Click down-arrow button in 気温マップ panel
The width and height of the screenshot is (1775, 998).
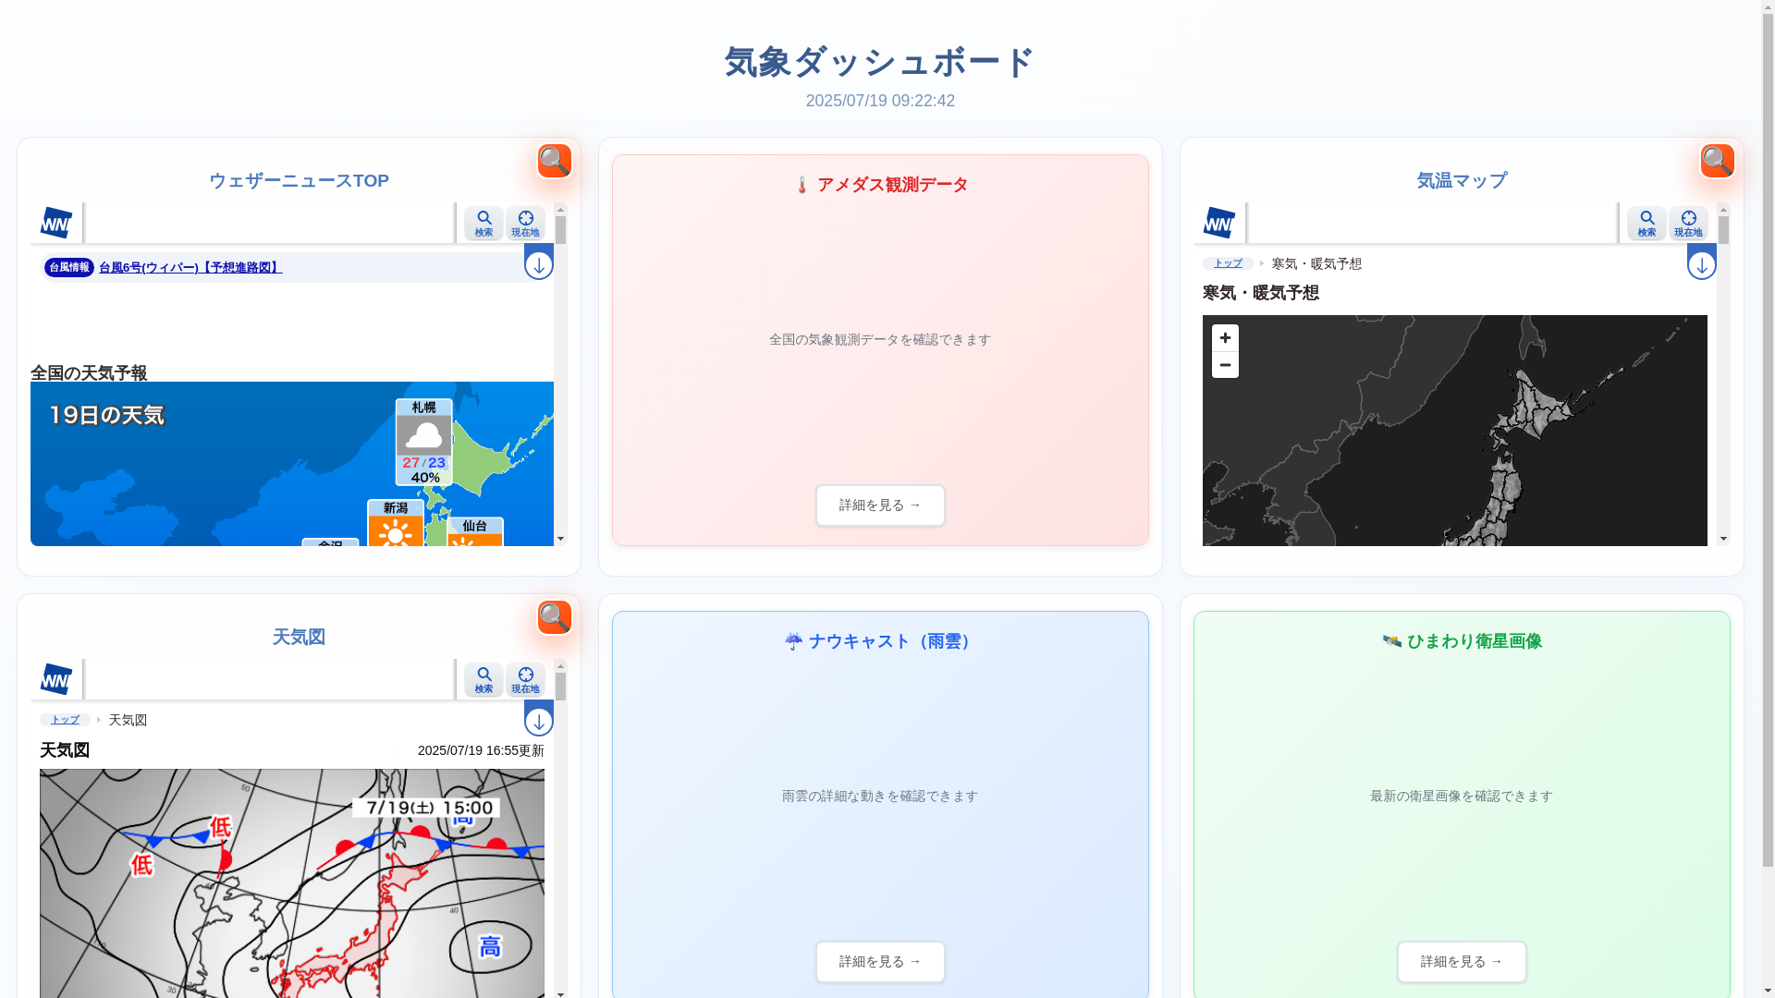(x=1702, y=264)
